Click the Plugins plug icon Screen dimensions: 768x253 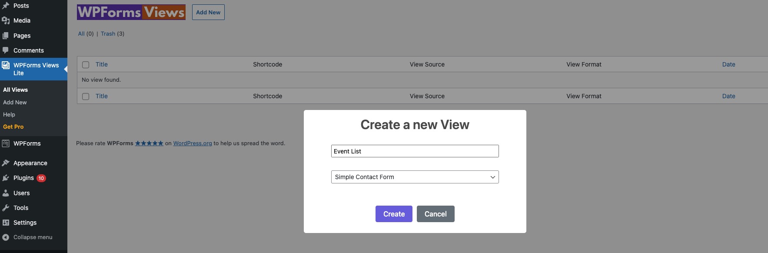point(6,178)
